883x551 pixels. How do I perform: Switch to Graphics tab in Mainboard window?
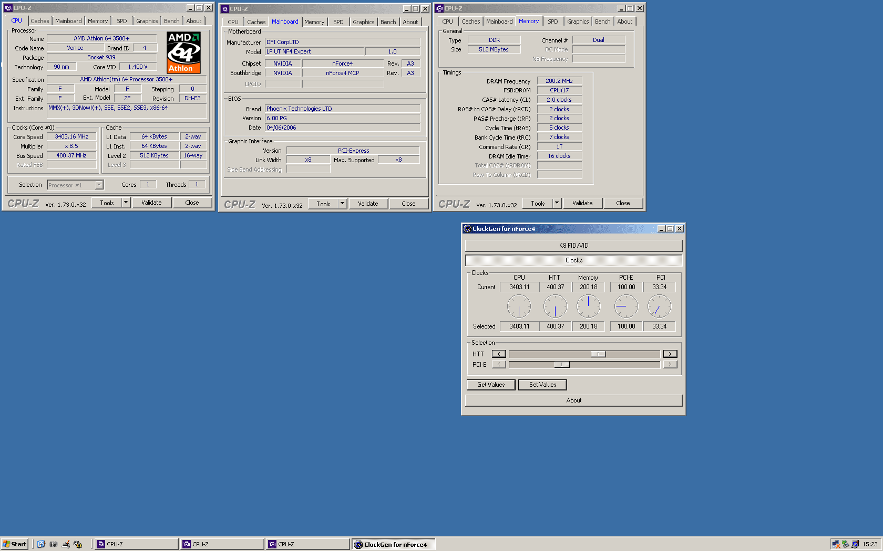(364, 22)
